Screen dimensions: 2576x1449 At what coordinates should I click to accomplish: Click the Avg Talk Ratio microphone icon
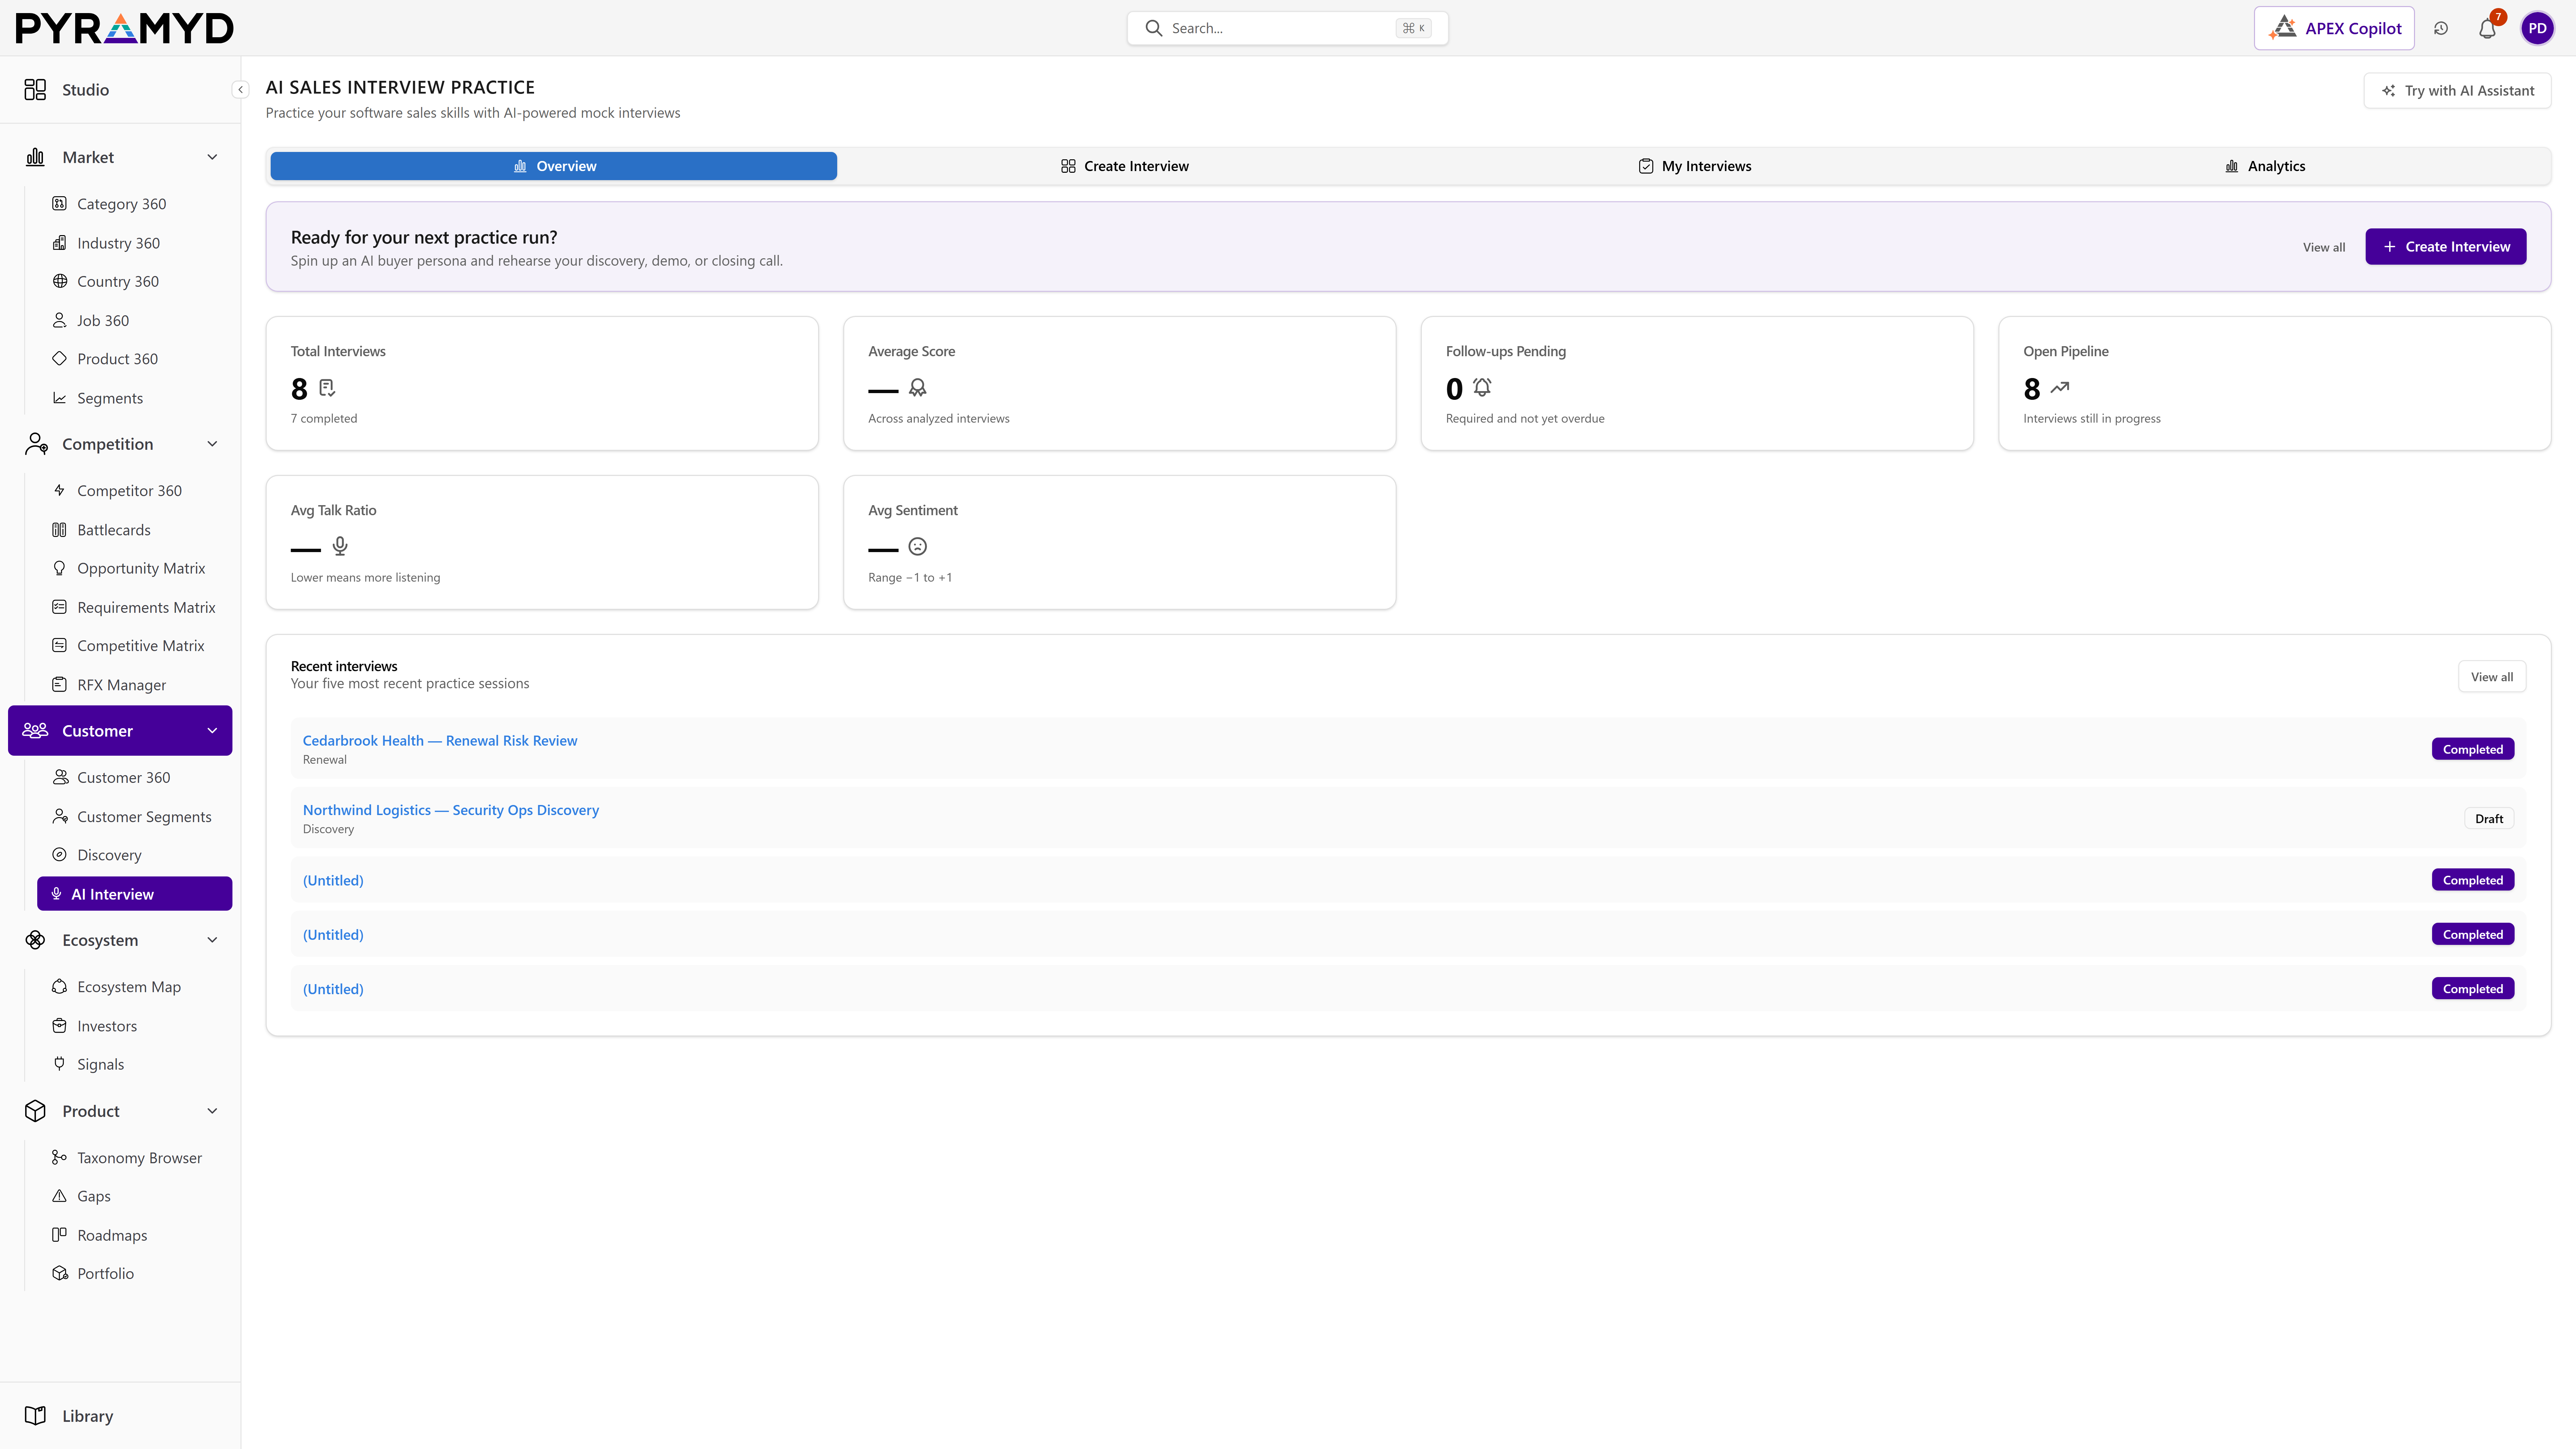click(x=340, y=546)
